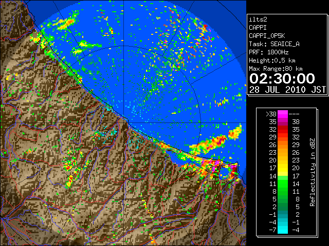
Task: Click the cyan -7 dBZ legend color
Action: tap(283, 230)
